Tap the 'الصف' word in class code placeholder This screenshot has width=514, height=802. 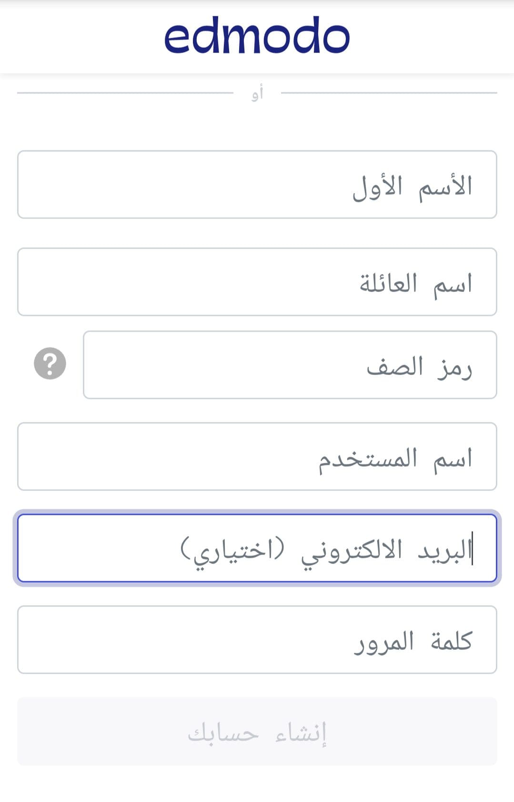395,366
